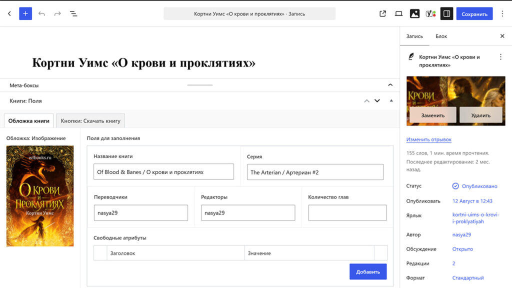Select the Обложка книги tab
The image size is (512, 288).
click(28, 121)
